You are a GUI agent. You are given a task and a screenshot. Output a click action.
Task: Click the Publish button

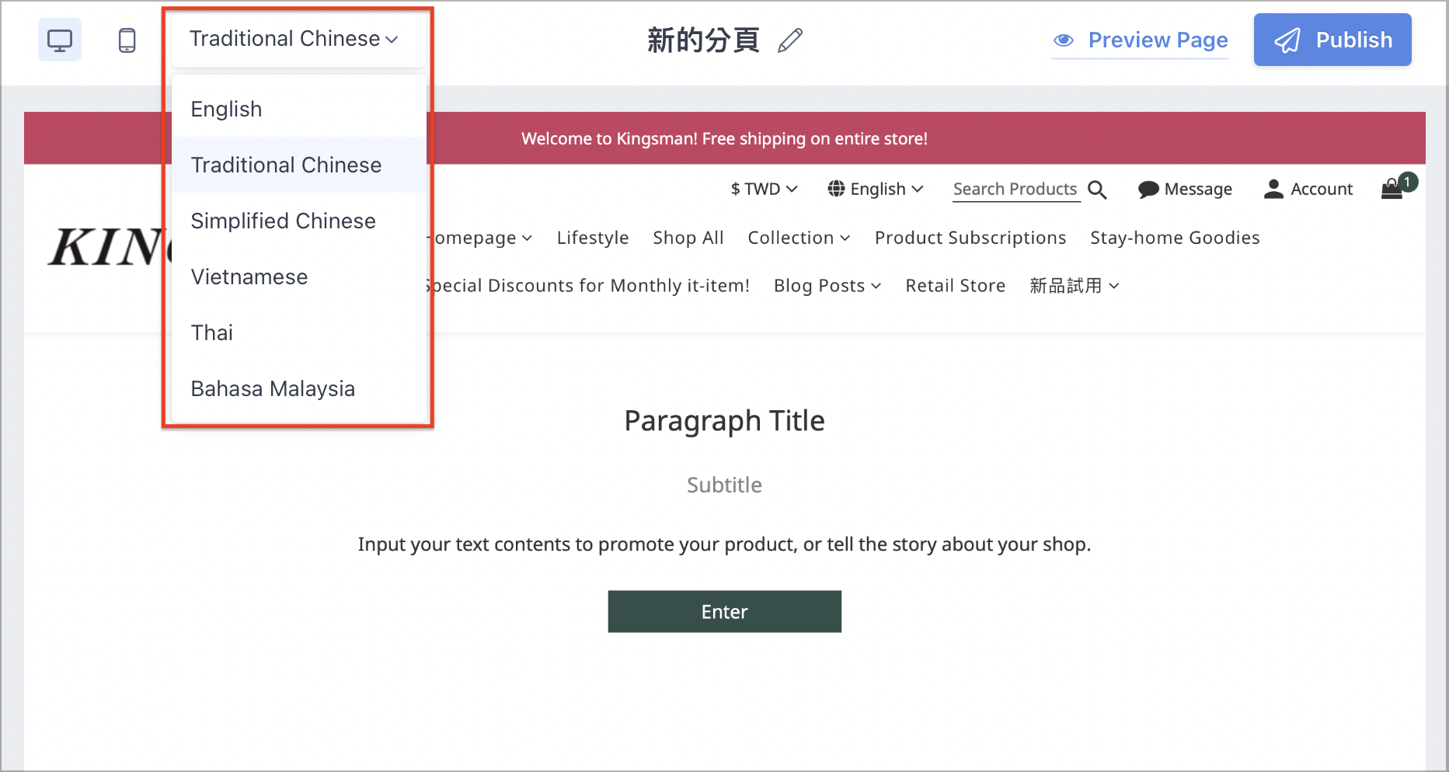click(1332, 40)
